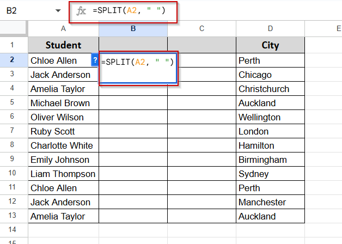
Task: Click the Student header cell
Action: (x=64, y=45)
